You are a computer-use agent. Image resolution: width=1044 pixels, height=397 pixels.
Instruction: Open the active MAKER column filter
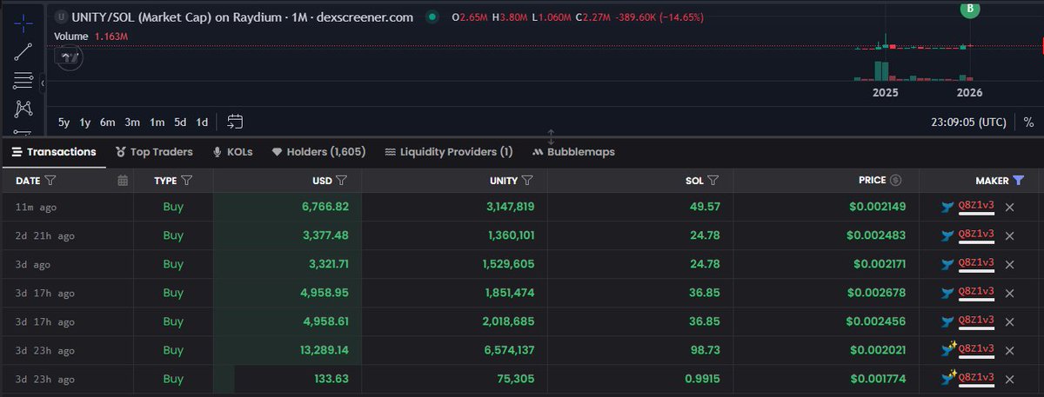1019,181
